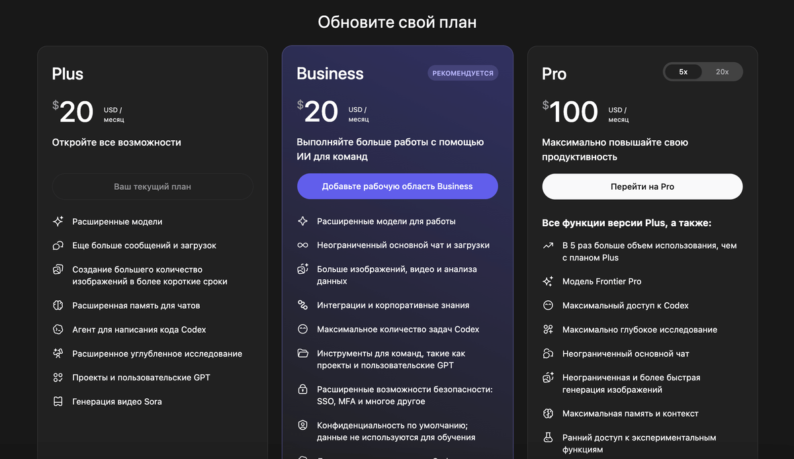
Task: Click the lock icon beside 'Расширенные возможности безопасности'
Action: tap(303, 389)
